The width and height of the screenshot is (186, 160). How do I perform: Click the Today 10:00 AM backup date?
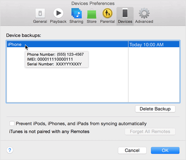147,45
